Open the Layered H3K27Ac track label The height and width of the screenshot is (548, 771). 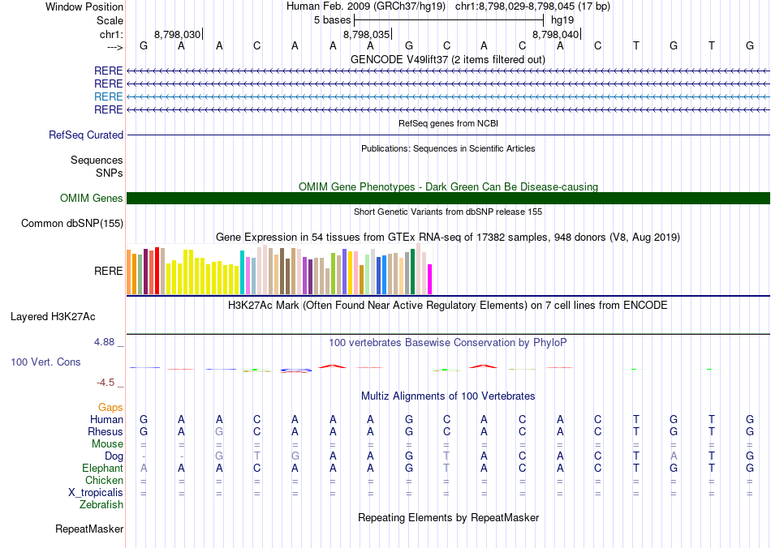[x=53, y=316]
